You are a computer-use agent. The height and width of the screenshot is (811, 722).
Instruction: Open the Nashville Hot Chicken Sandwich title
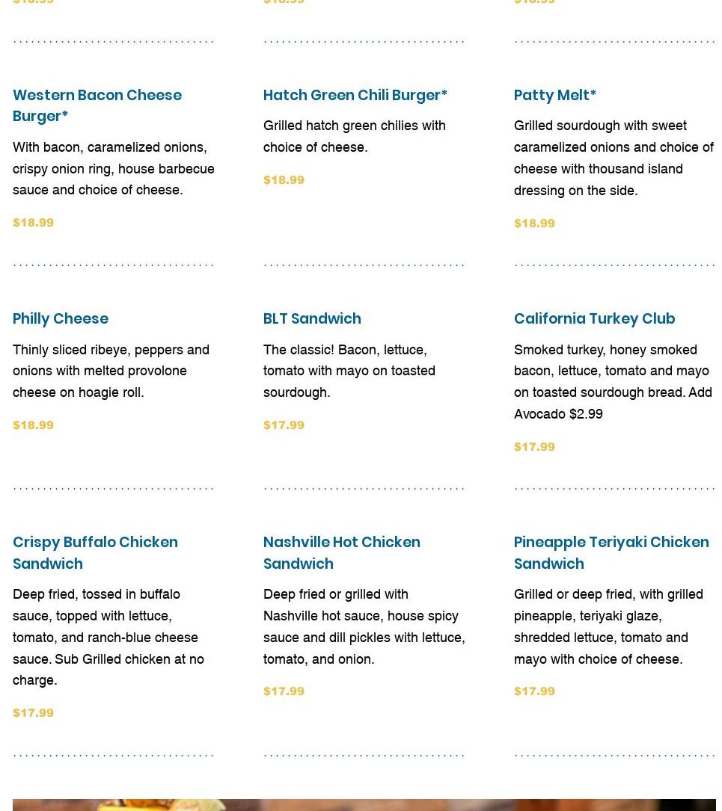[x=341, y=552]
